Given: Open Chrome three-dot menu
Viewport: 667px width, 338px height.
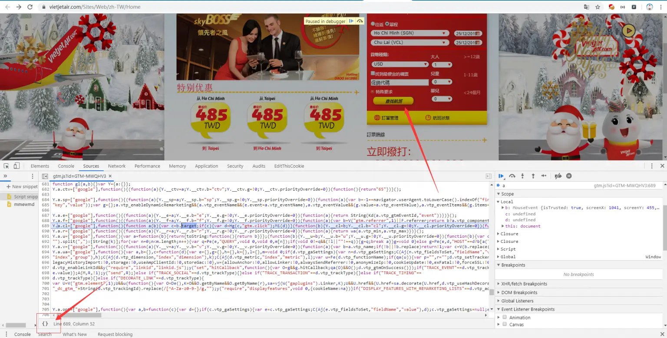Looking at the screenshot, I should 661,7.
